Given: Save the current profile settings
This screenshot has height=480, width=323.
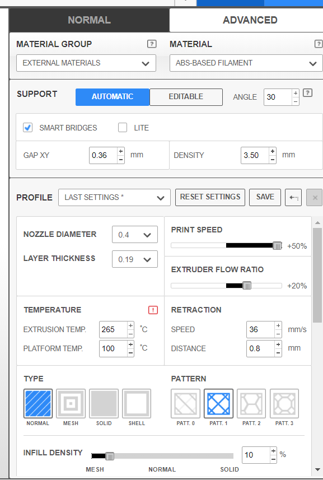Looking at the screenshot, I should tap(265, 197).
